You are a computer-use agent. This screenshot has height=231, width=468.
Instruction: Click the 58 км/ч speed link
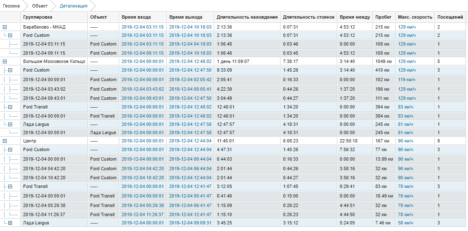tap(406, 223)
